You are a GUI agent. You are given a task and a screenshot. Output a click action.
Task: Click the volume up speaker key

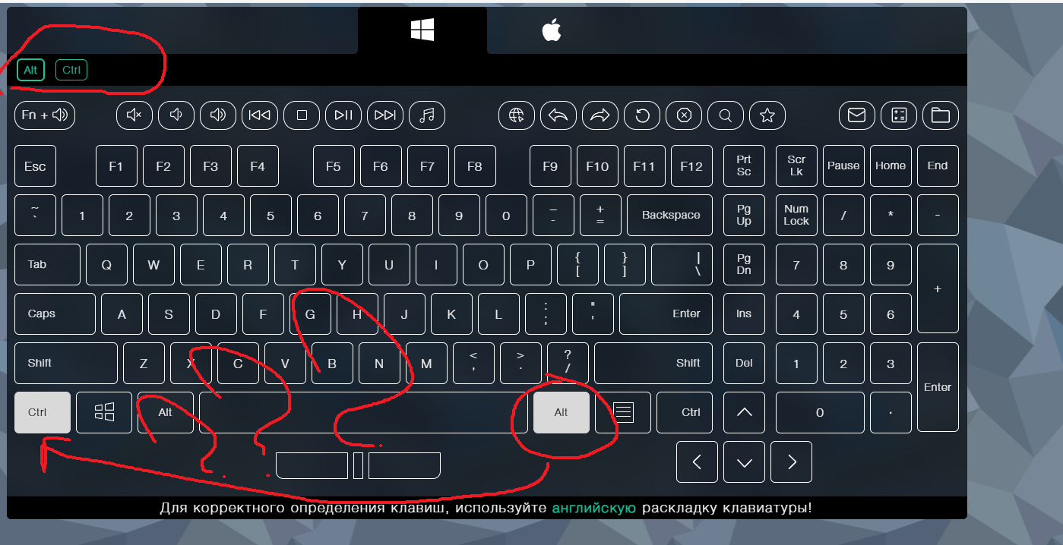pos(218,115)
